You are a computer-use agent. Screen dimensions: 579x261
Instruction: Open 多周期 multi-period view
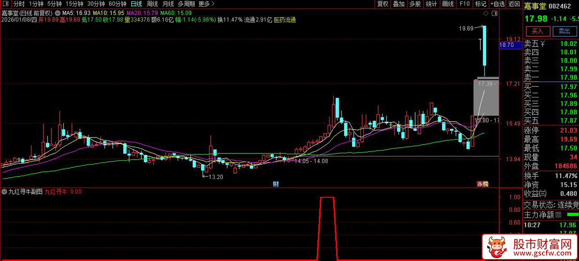(x=186, y=4)
